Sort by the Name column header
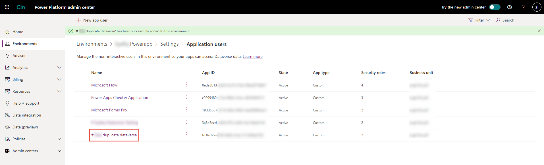Viewport: 544px width, 165px height. point(97,73)
